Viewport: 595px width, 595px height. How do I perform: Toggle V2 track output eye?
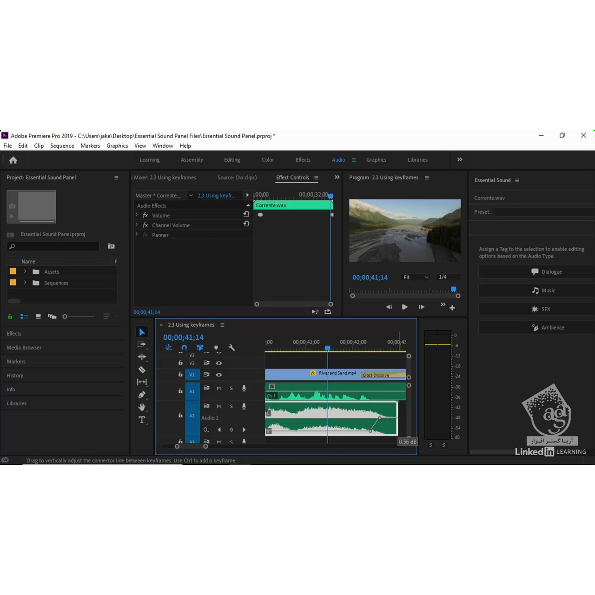219,363
